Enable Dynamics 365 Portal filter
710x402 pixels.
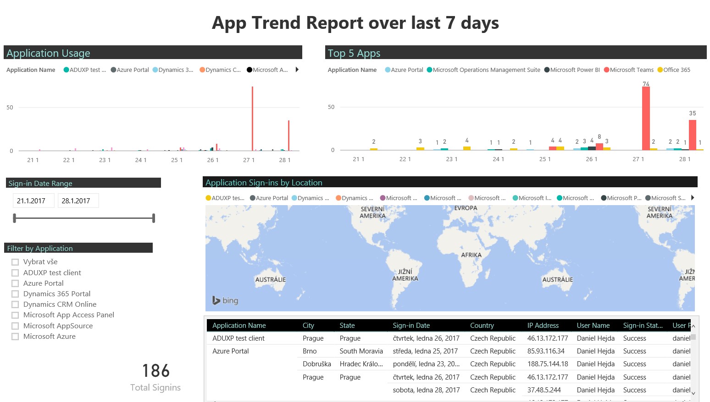click(x=15, y=294)
